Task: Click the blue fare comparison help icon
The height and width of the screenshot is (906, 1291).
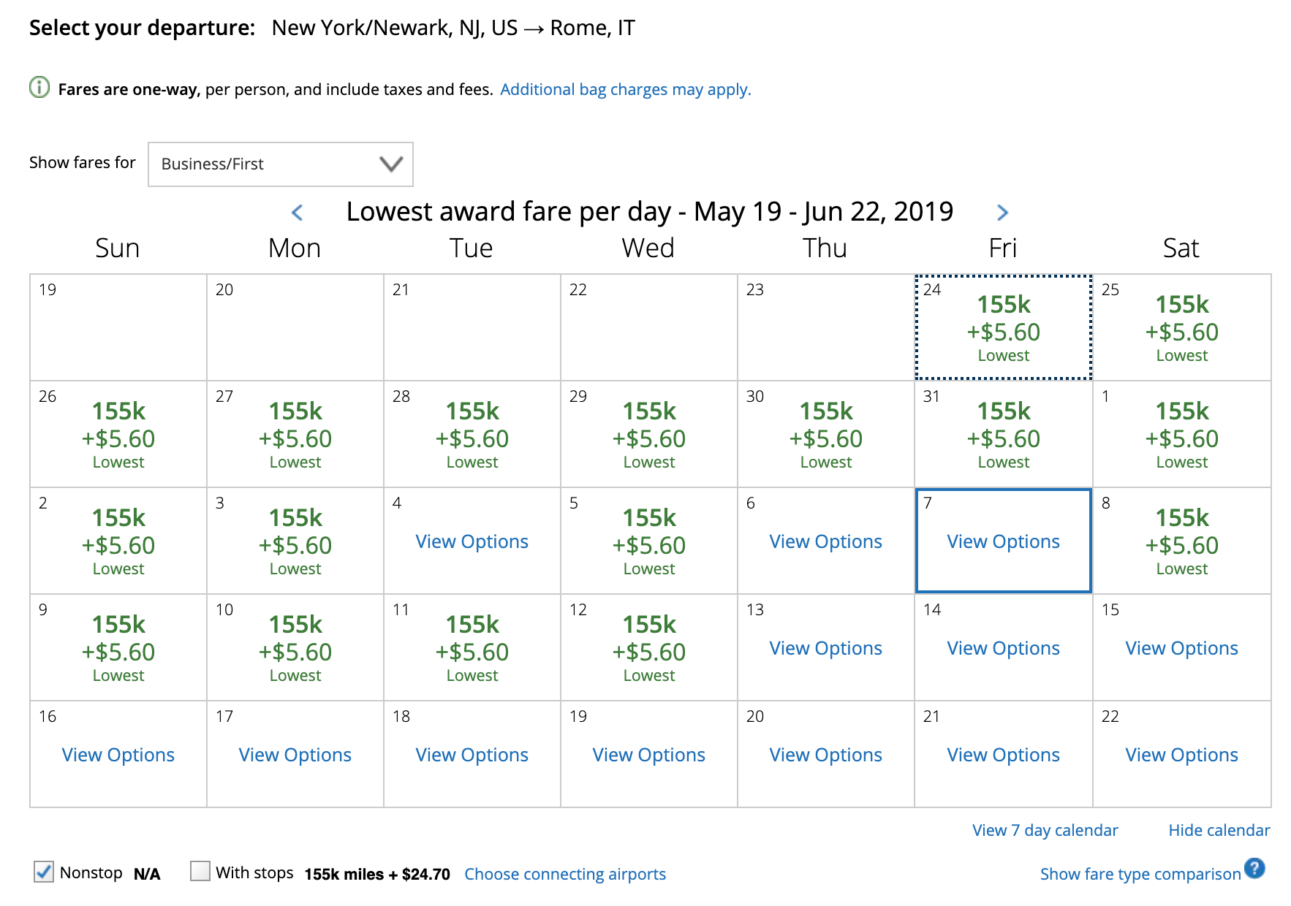Action: (1254, 868)
